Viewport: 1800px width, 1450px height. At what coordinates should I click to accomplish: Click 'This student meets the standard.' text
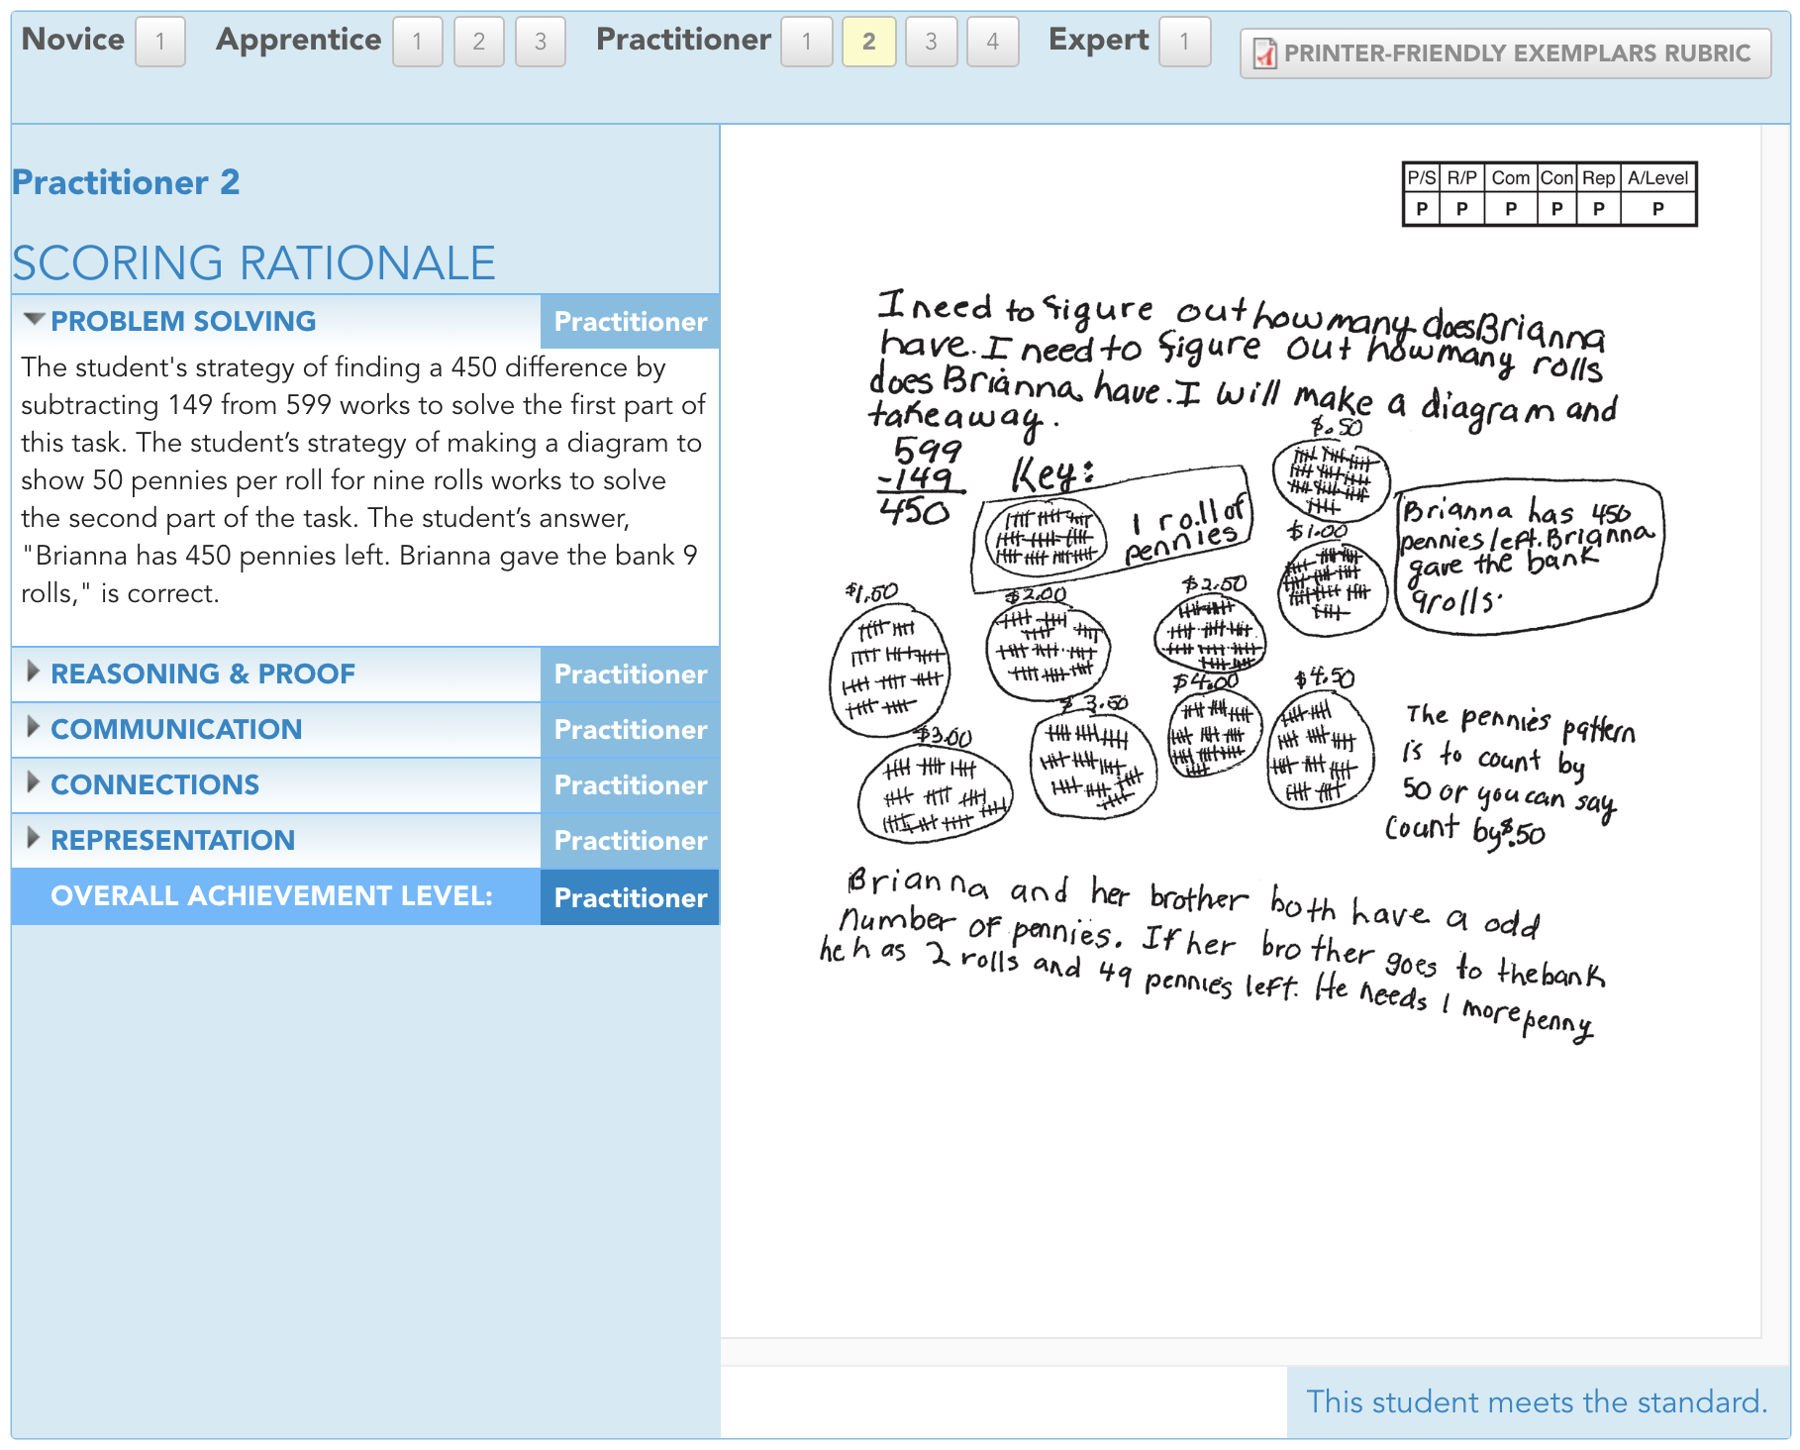[x=1537, y=1401]
